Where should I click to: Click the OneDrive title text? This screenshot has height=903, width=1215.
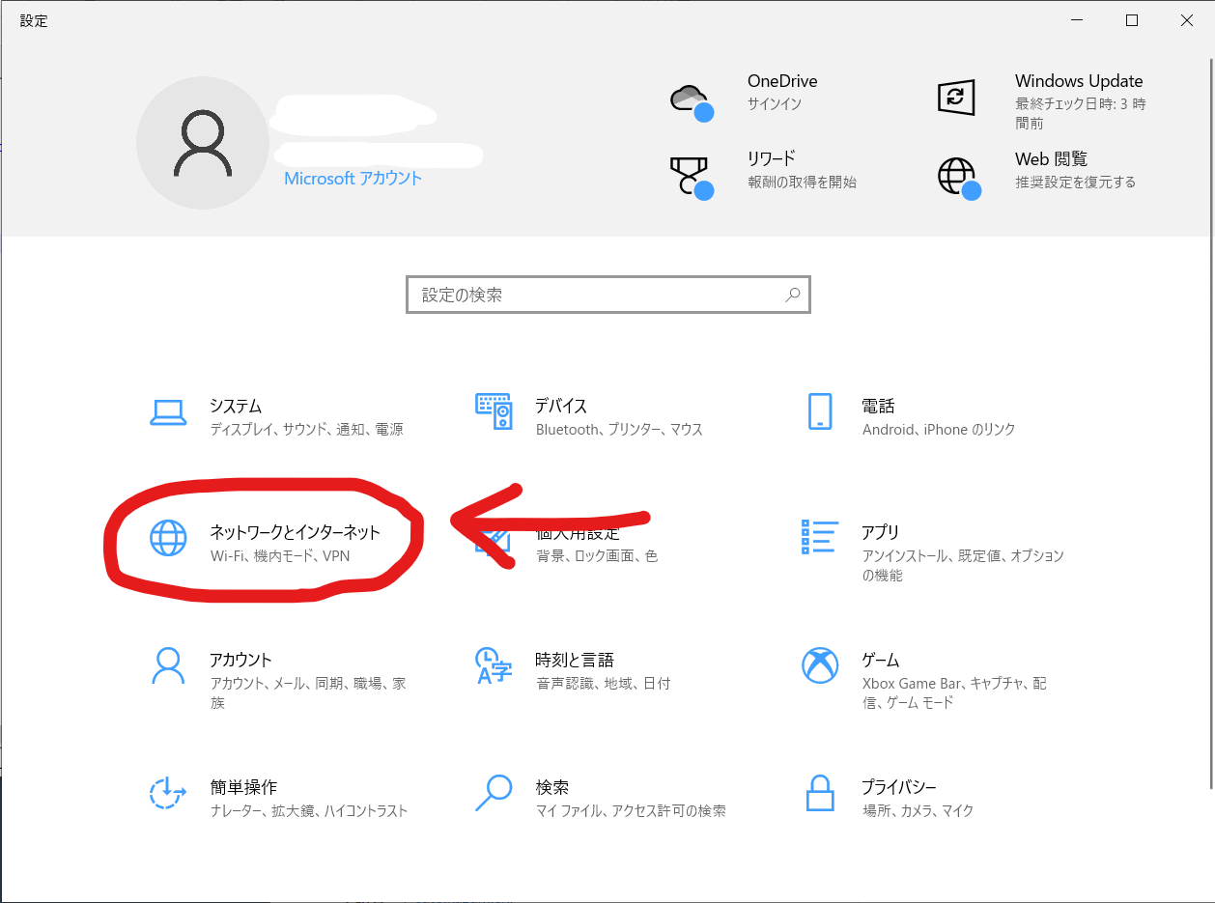(x=782, y=81)
